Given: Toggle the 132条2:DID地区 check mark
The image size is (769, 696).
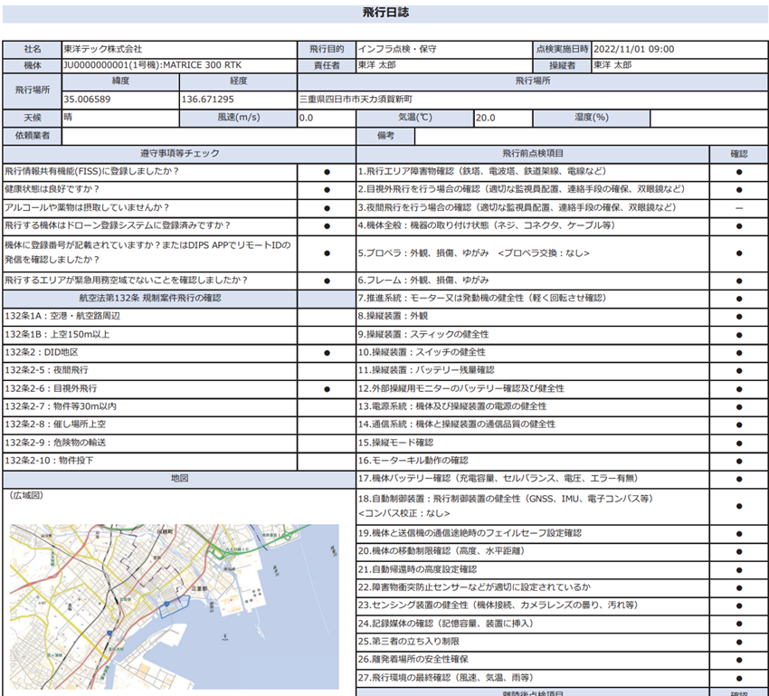Looking at the screenshot, I should pos(328,353).
